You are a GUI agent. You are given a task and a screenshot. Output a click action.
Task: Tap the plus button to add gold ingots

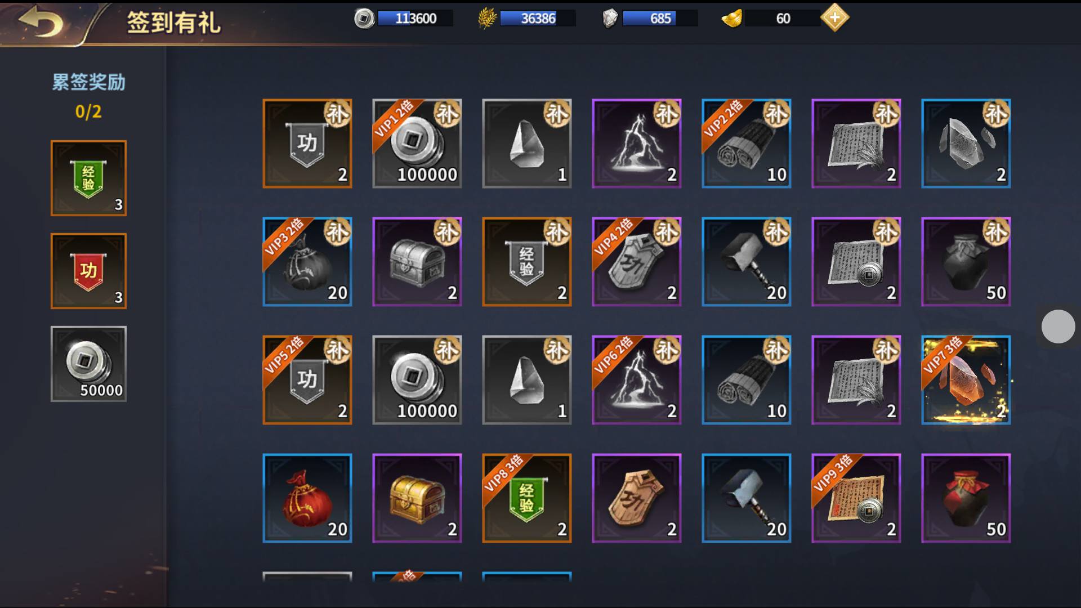834,18
